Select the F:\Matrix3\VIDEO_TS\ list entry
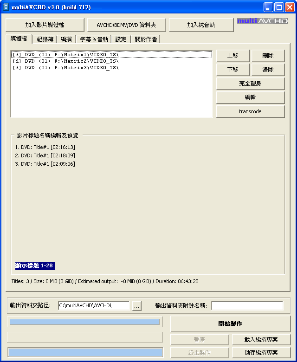 click(x=111, y=68)
